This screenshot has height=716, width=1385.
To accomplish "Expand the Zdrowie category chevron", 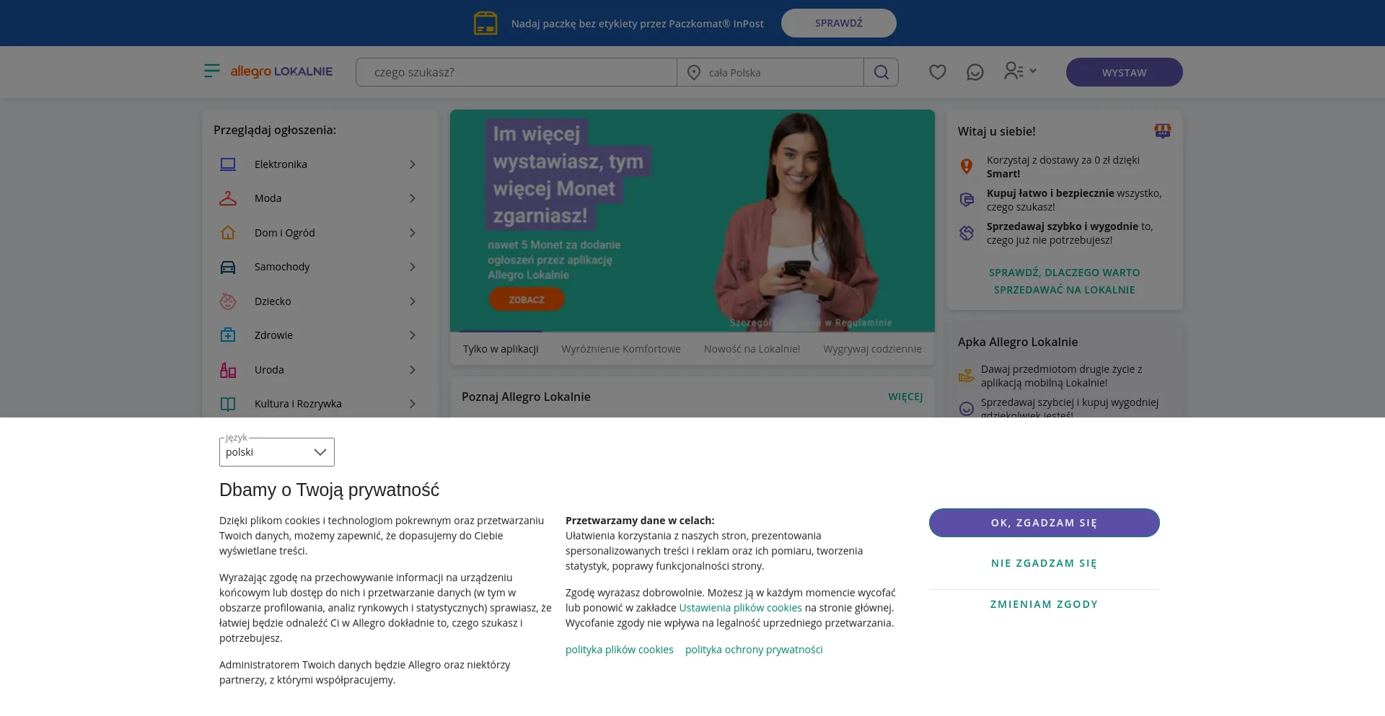I will 413,335.
